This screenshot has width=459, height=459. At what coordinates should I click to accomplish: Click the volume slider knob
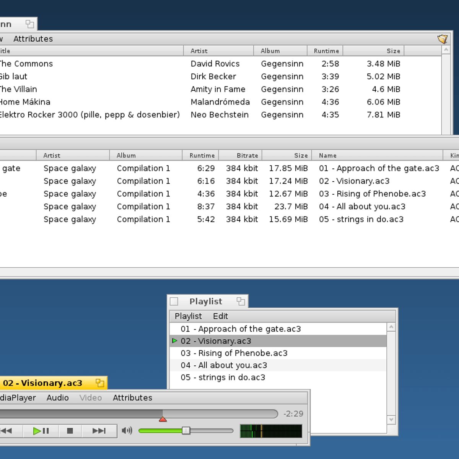pos(186,431)
